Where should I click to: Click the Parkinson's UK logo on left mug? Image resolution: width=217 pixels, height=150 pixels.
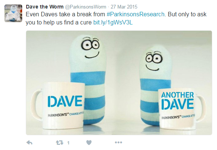click(x=65, y=114)
